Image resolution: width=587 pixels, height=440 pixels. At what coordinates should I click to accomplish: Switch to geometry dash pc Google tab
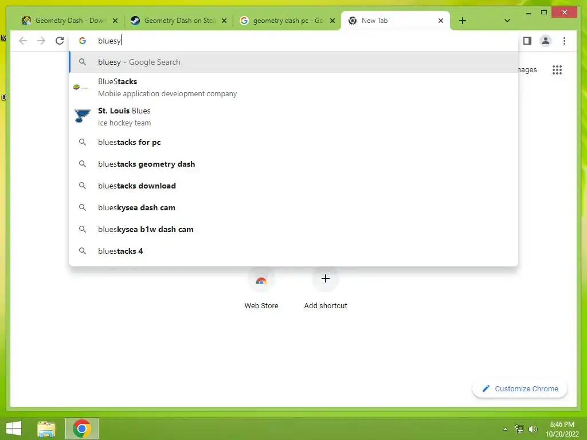[287, 21]
